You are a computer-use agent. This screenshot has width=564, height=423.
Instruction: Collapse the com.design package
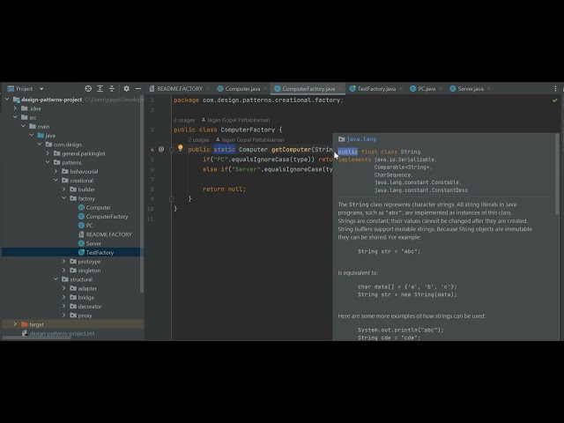click(40, 144)
